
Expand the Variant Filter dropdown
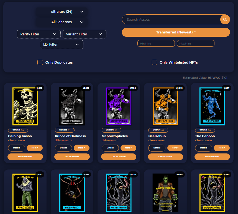point(85,34)
